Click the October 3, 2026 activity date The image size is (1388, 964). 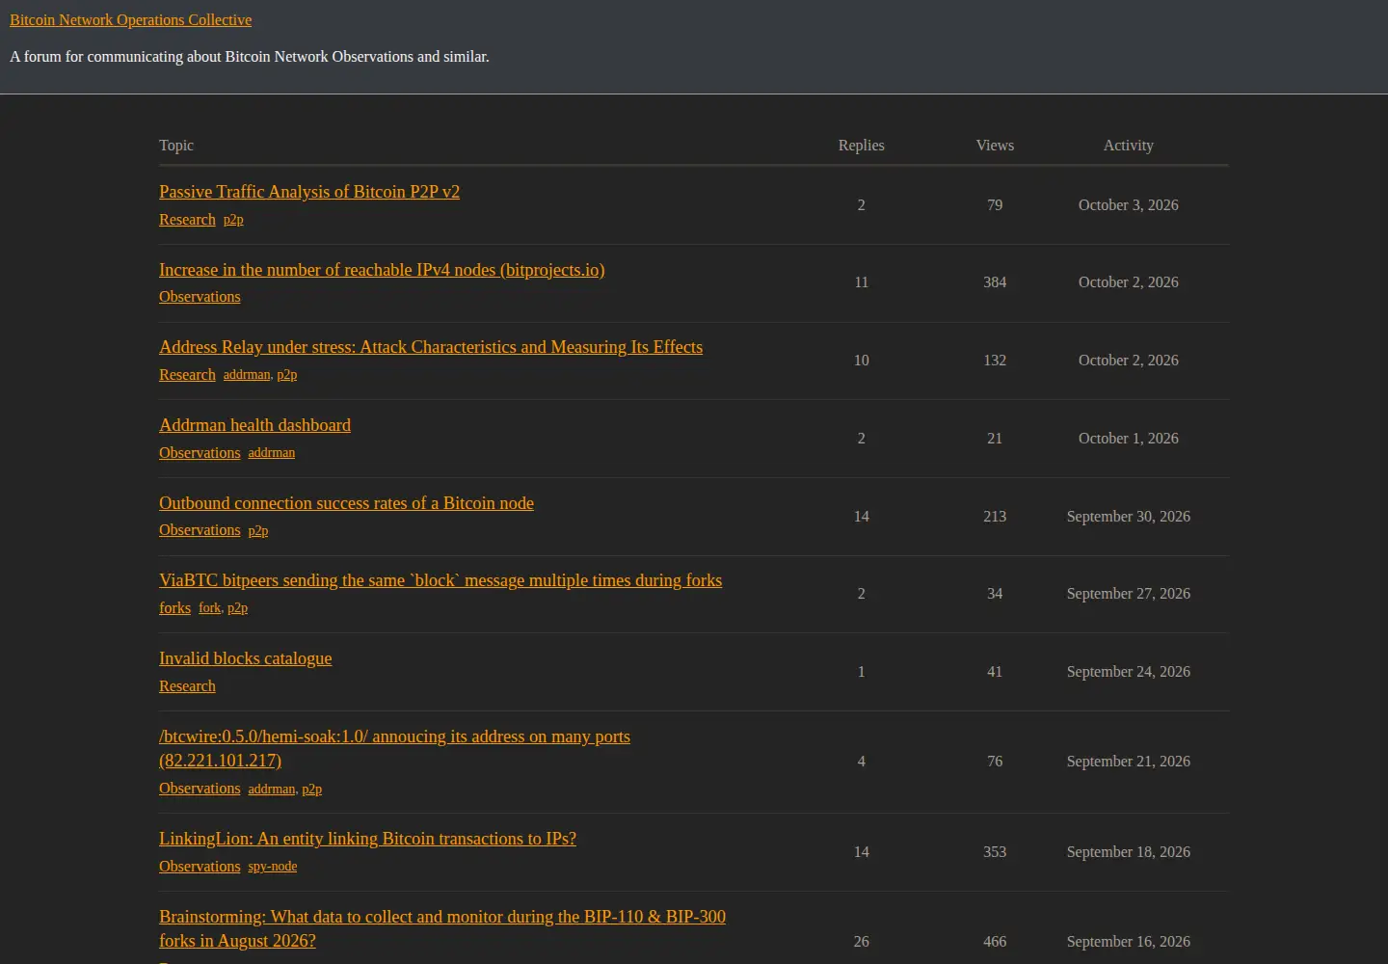pyautogui.click(x=1129, y=204)
